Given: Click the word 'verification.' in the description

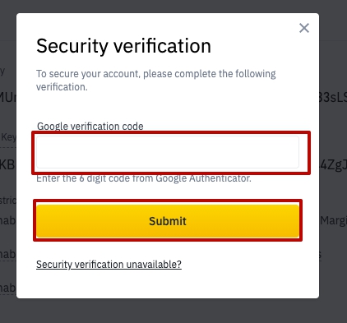Looking at the screenshot, I should tap(62, 87).
